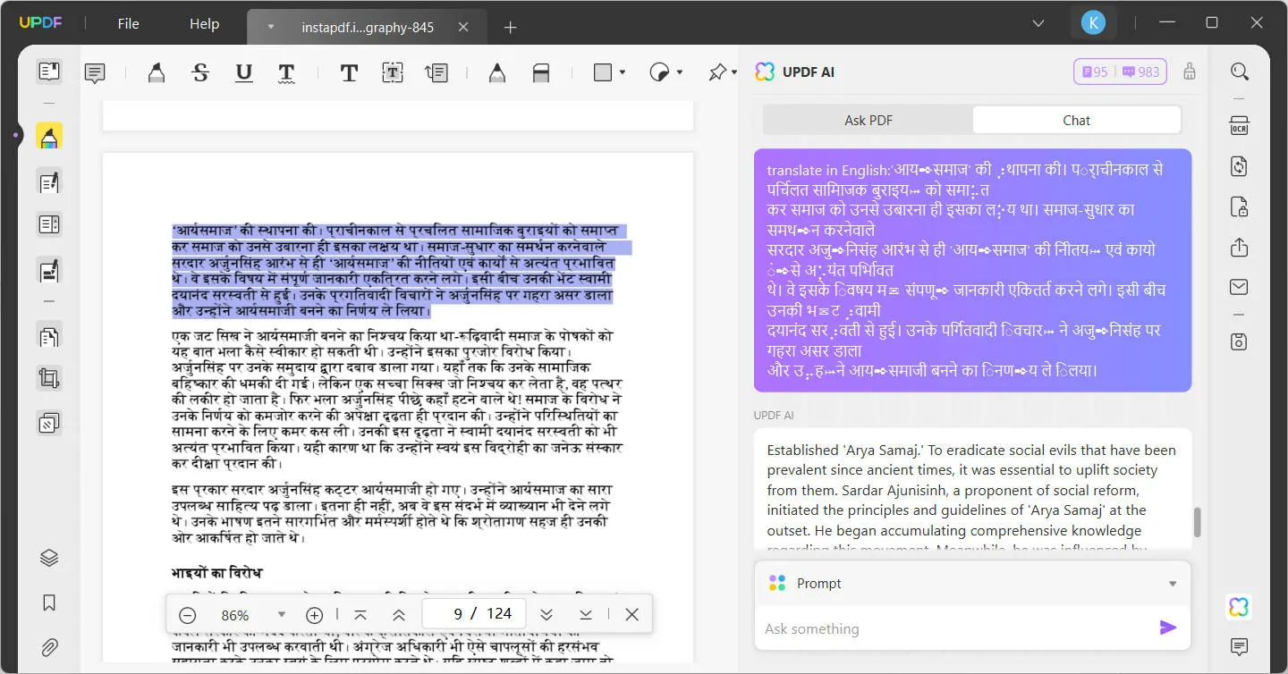Switch to the instapdf document tab
1288x674 pixels.
click(367, 27)
